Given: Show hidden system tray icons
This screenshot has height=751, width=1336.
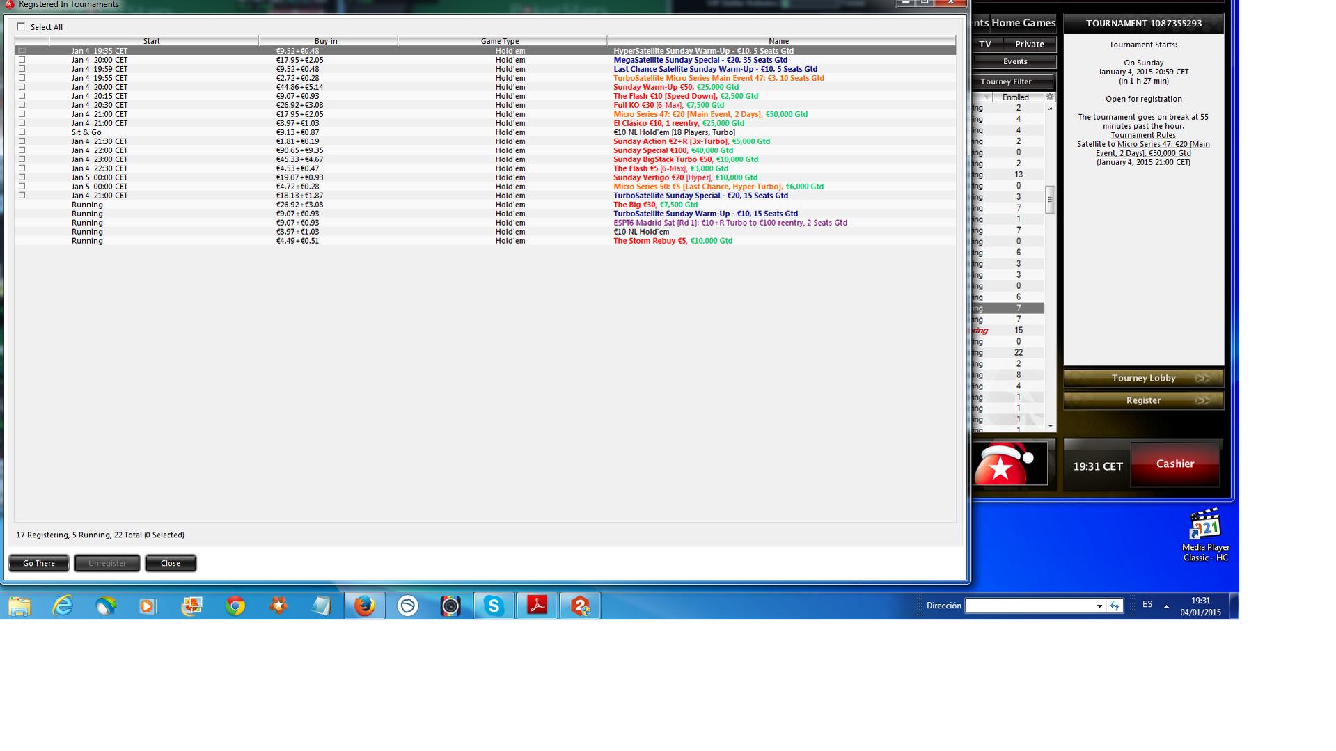Looking at the screenshot, I should click(x=1166, y=606).
